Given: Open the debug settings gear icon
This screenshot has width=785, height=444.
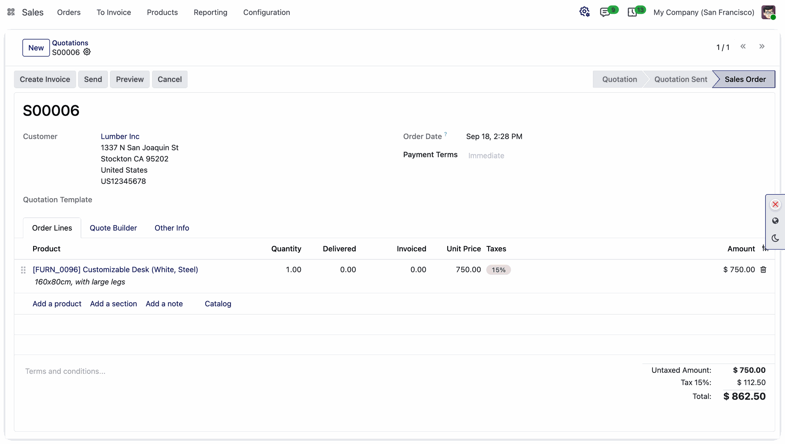Looking at the screenshot, I should click(x=584, y=12).
